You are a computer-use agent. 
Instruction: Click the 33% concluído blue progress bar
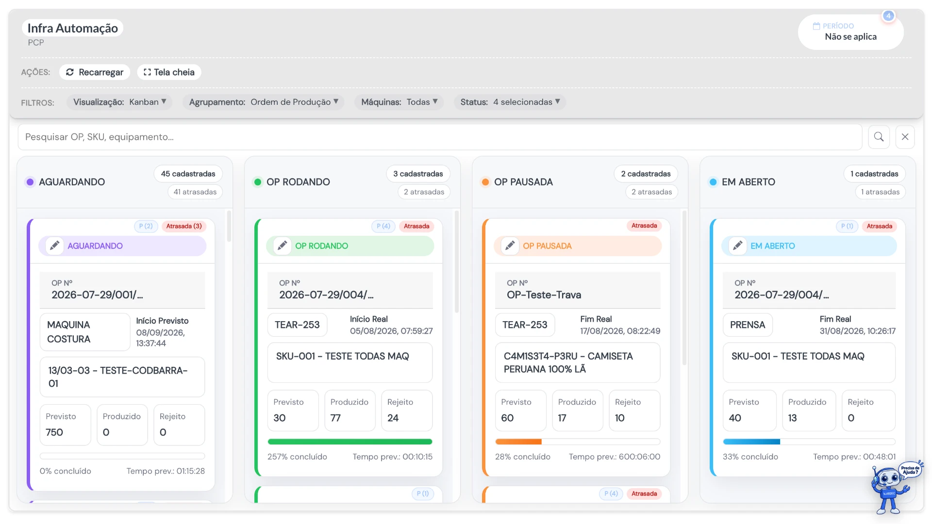(x=809, y=442)
